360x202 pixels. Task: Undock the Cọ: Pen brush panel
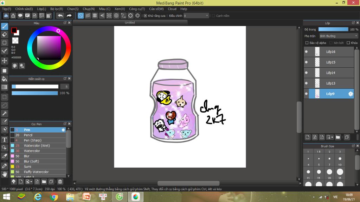[x=65, y=124]
